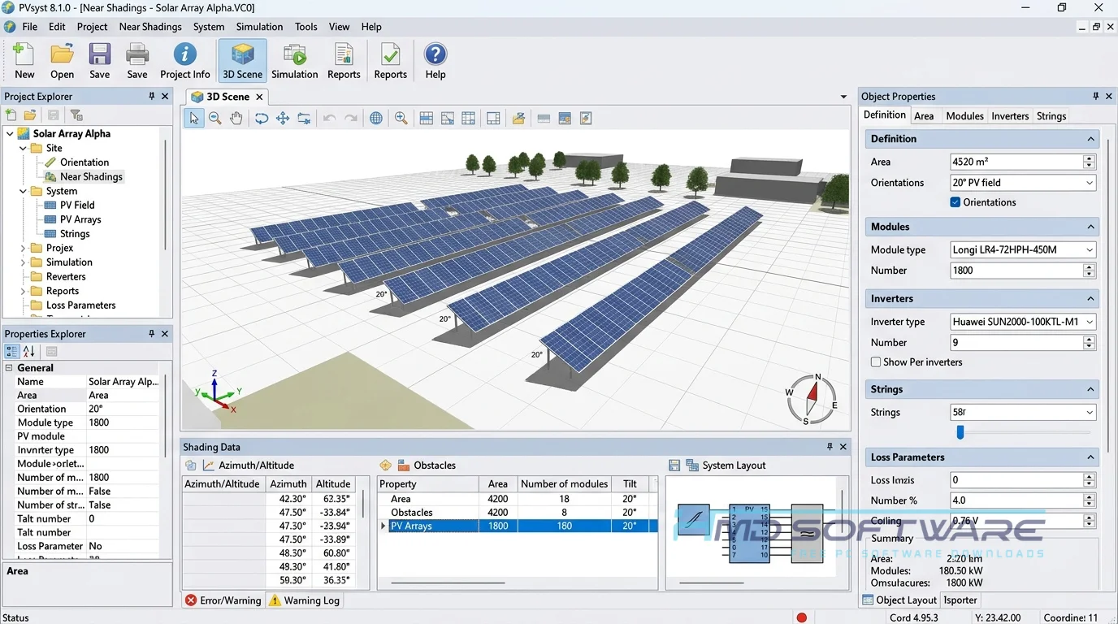The width and height of the screenshot is (1118, 624).
Task: Toggle the pin on Project Explorer panel
Action: pyautogui.click(x=152, y=96)
